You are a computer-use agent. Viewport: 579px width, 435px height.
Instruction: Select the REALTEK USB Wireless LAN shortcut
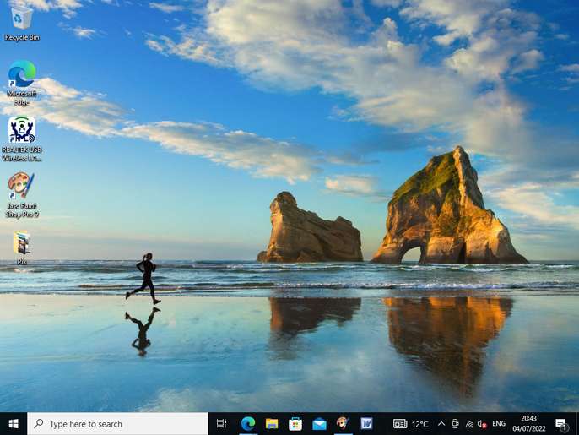[x=22, y=139]
